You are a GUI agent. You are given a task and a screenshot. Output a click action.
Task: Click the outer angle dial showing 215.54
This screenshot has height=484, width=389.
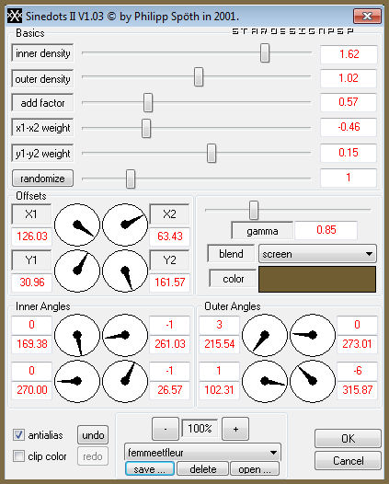click(x=264, y=335)
